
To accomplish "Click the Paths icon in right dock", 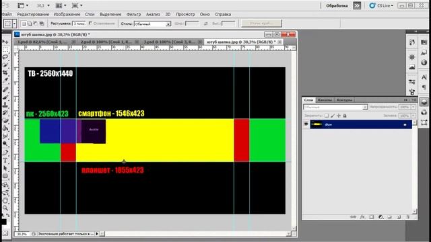I will pos(424,122).
